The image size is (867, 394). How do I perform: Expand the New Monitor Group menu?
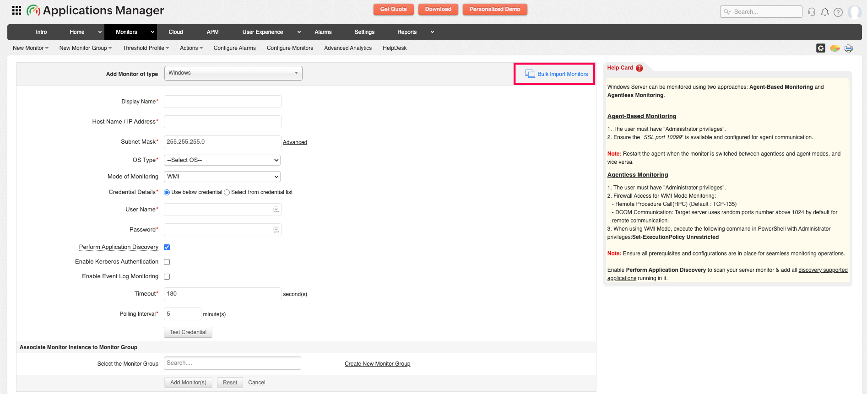click(86, 48)
